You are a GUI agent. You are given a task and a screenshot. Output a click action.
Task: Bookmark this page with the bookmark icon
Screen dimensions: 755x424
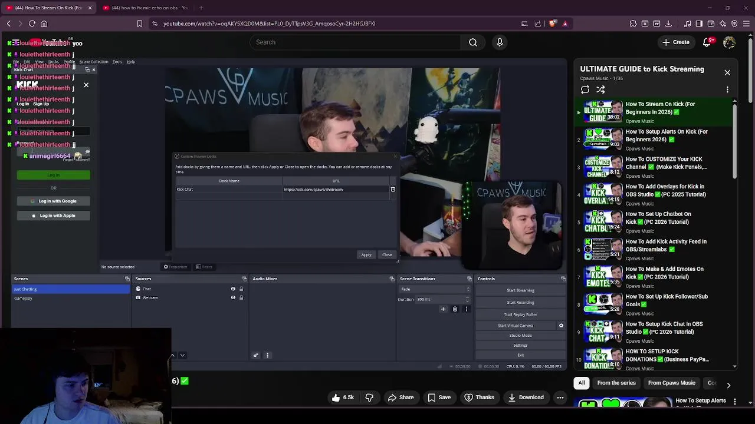click(139, 24)
